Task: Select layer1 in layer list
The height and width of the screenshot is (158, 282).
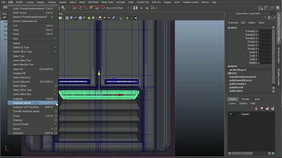Action: pyautogui.click(x=246, y=114)
